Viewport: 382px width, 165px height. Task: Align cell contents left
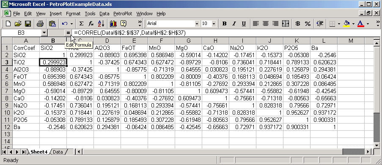pos(256,24)
